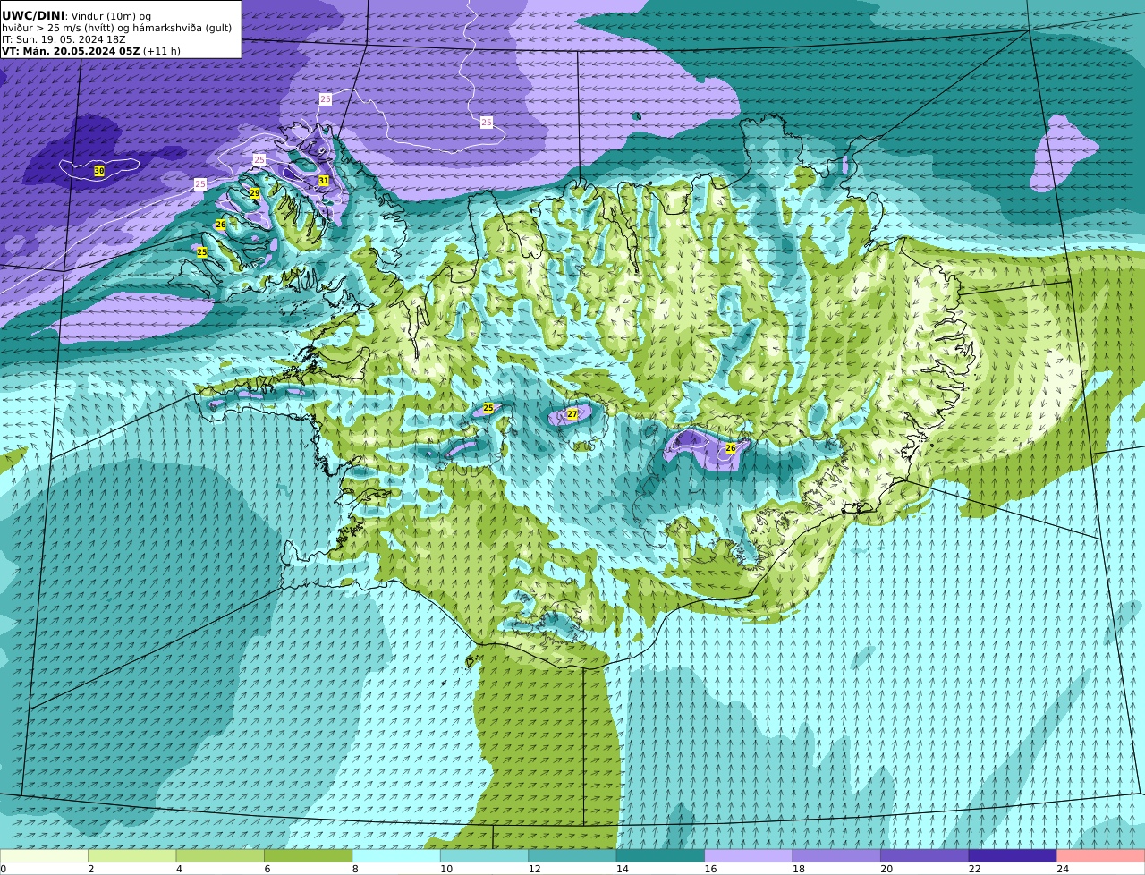Click the yellow 27 max gust label
This screenshot has width=1145, height=875.
(572, 414)
